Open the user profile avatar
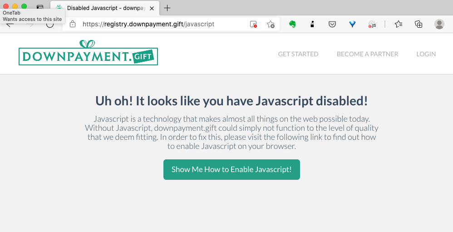Image resolution: width=453 pixels, height=232 pixels. 439,24
